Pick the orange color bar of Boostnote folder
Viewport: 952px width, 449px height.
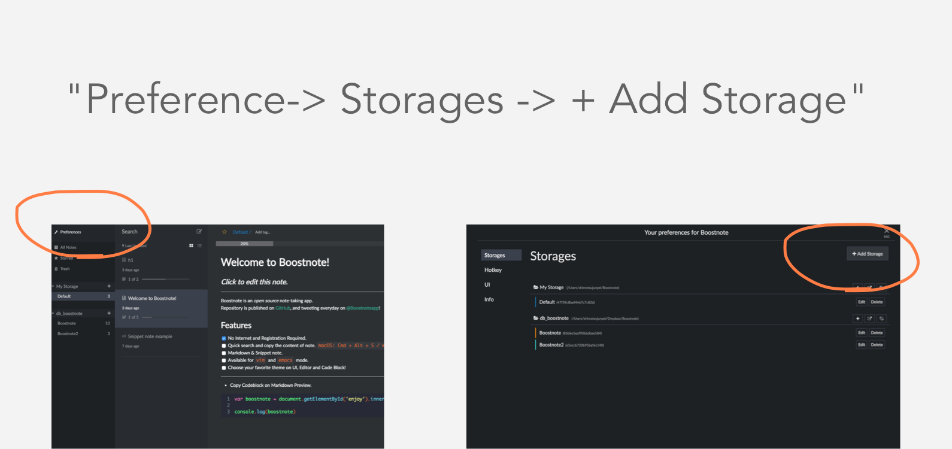(536, 333)
